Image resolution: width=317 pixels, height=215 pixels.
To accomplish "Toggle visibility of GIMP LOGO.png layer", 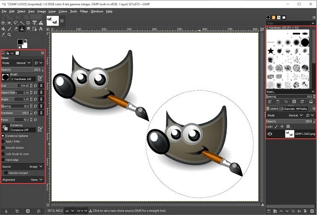I will tap(270, 134).
